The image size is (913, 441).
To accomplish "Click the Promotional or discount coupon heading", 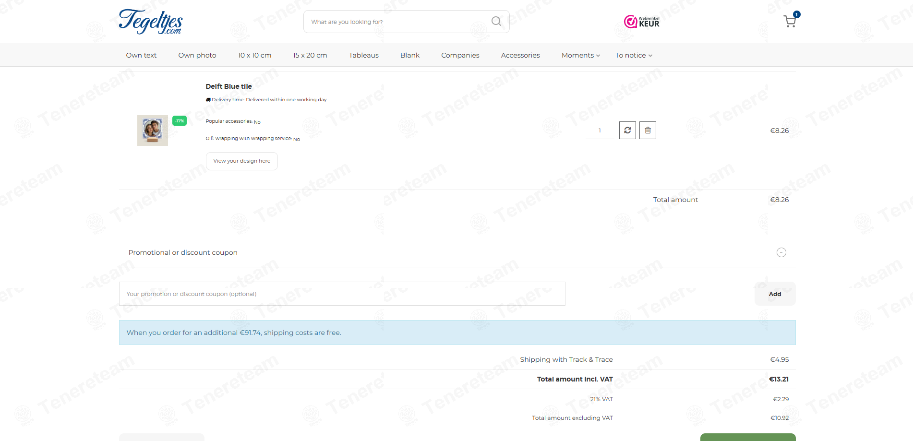I will [x=183, y=252].
